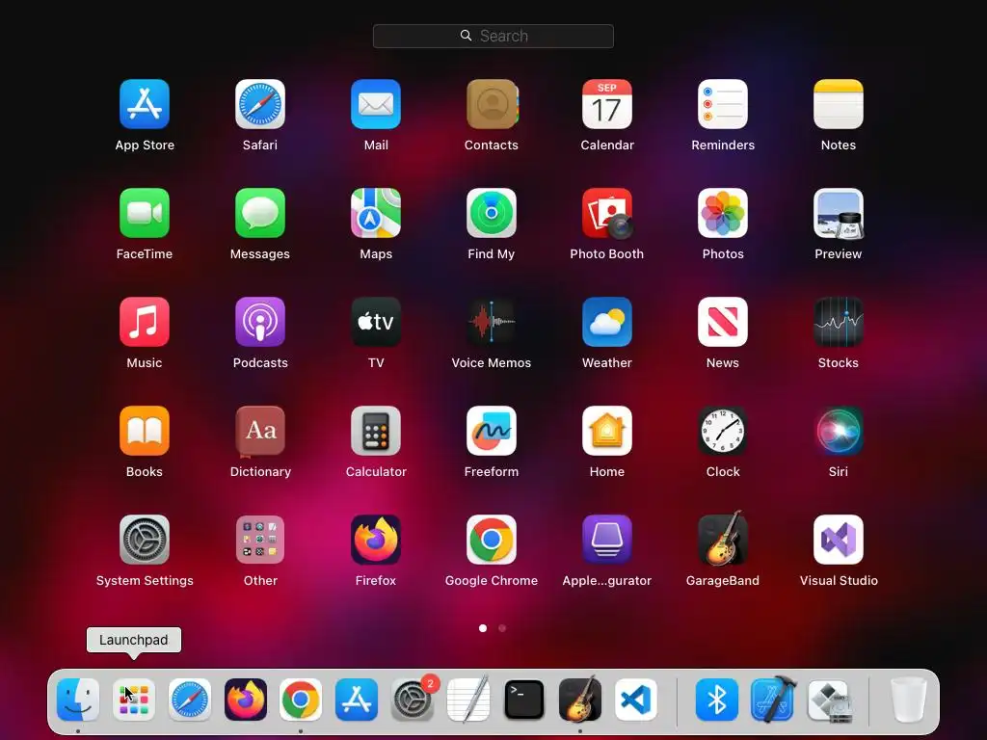Image resolution: width=987 pixels, height=740 pixels.
Task: Open the Weather app
Action: coord(607,322)
